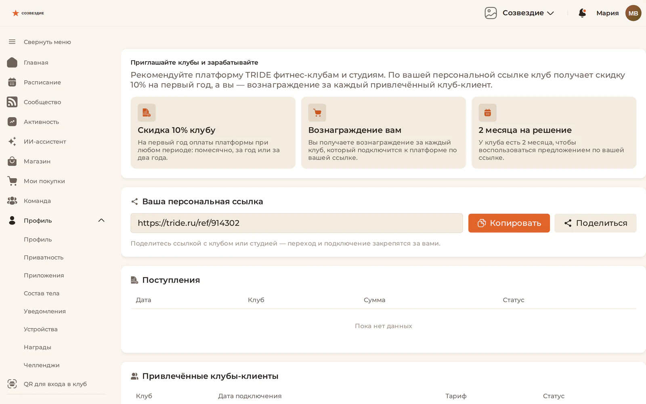Click the Тариф column header
Screen dimensions: 646x404
(456, 396)
